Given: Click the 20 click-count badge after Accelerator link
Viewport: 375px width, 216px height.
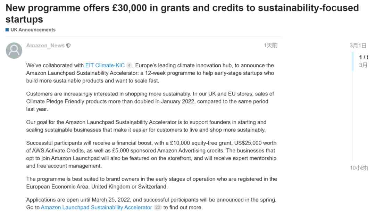Looking at the screenshot, I should coord(158,207).
